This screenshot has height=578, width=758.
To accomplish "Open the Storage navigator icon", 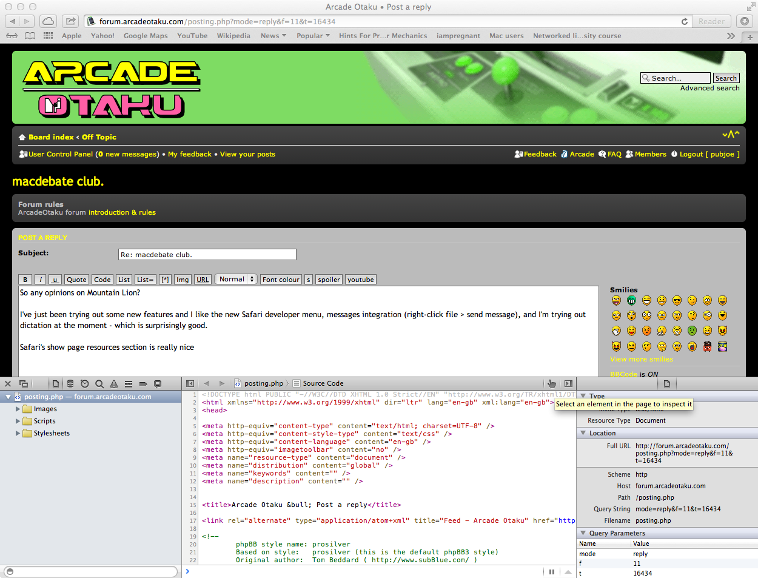I will click(x=70, y=383).
